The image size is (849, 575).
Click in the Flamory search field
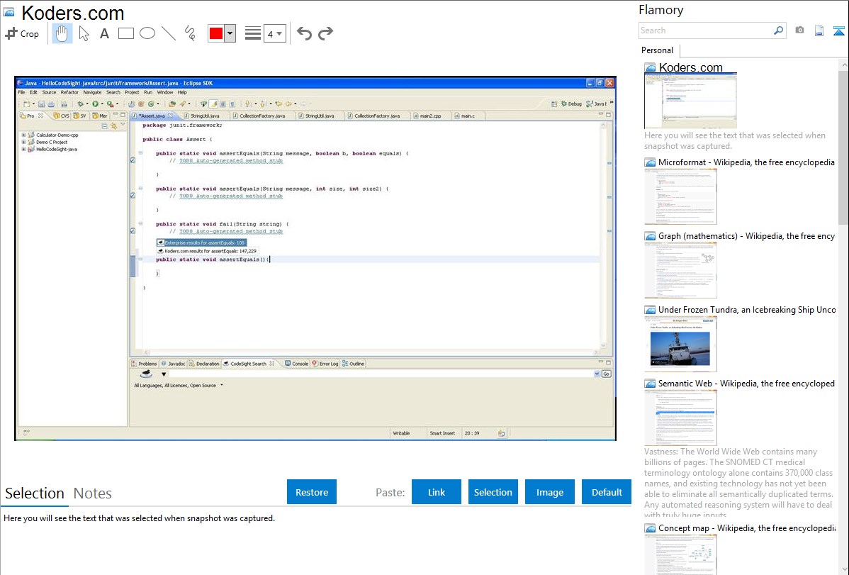pos(705,30)
